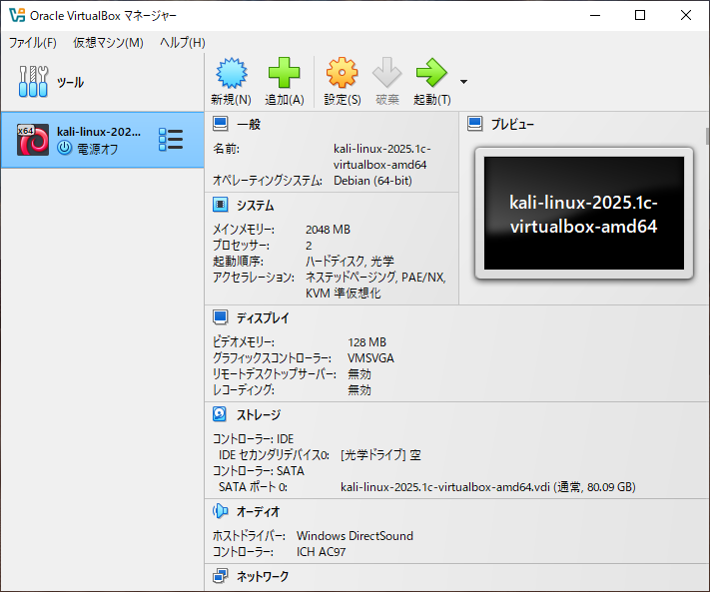Click the [光学ドライブ] 空 value
This screenshot has width=710, height=592.
click(380, 455)
